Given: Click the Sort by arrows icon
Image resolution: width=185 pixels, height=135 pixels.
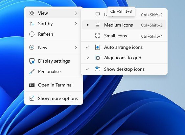Looking at the screenshot, I should tap(32, 24).
